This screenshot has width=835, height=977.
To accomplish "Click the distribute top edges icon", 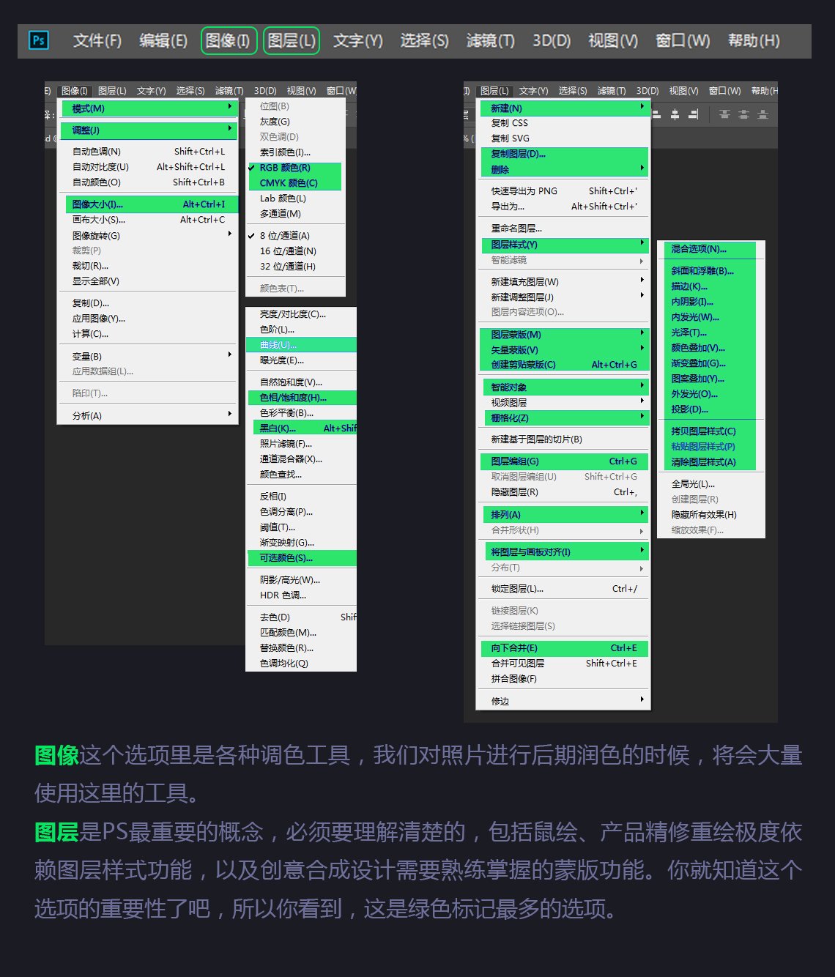I will click(724, 114).
